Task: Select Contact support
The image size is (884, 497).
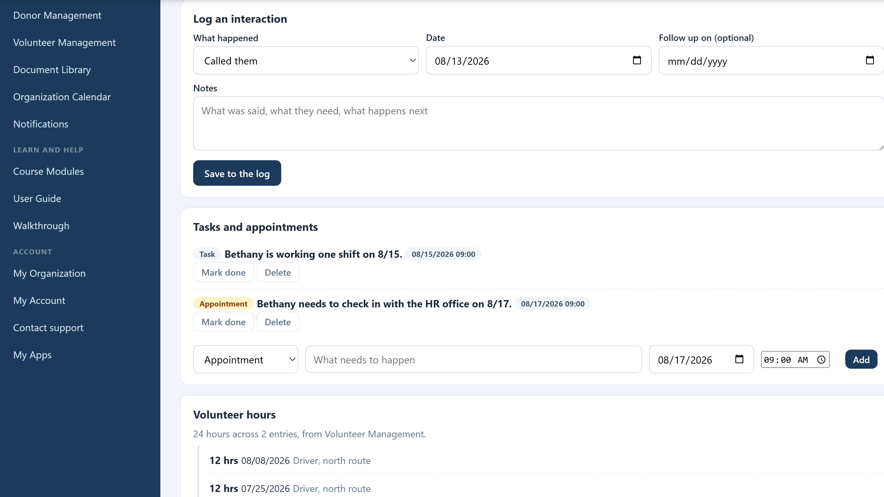Action: 49,328
